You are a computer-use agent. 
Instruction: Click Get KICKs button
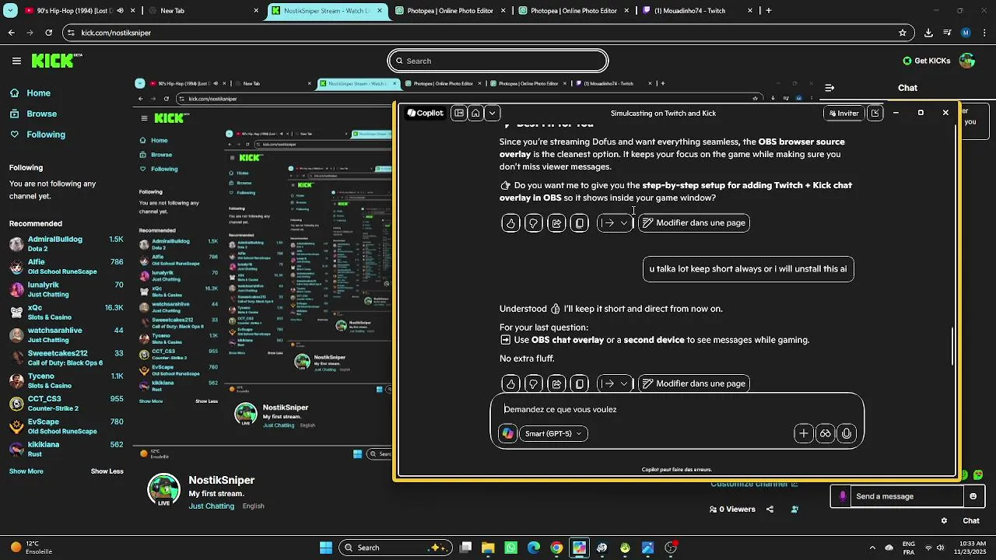point(927,61)
